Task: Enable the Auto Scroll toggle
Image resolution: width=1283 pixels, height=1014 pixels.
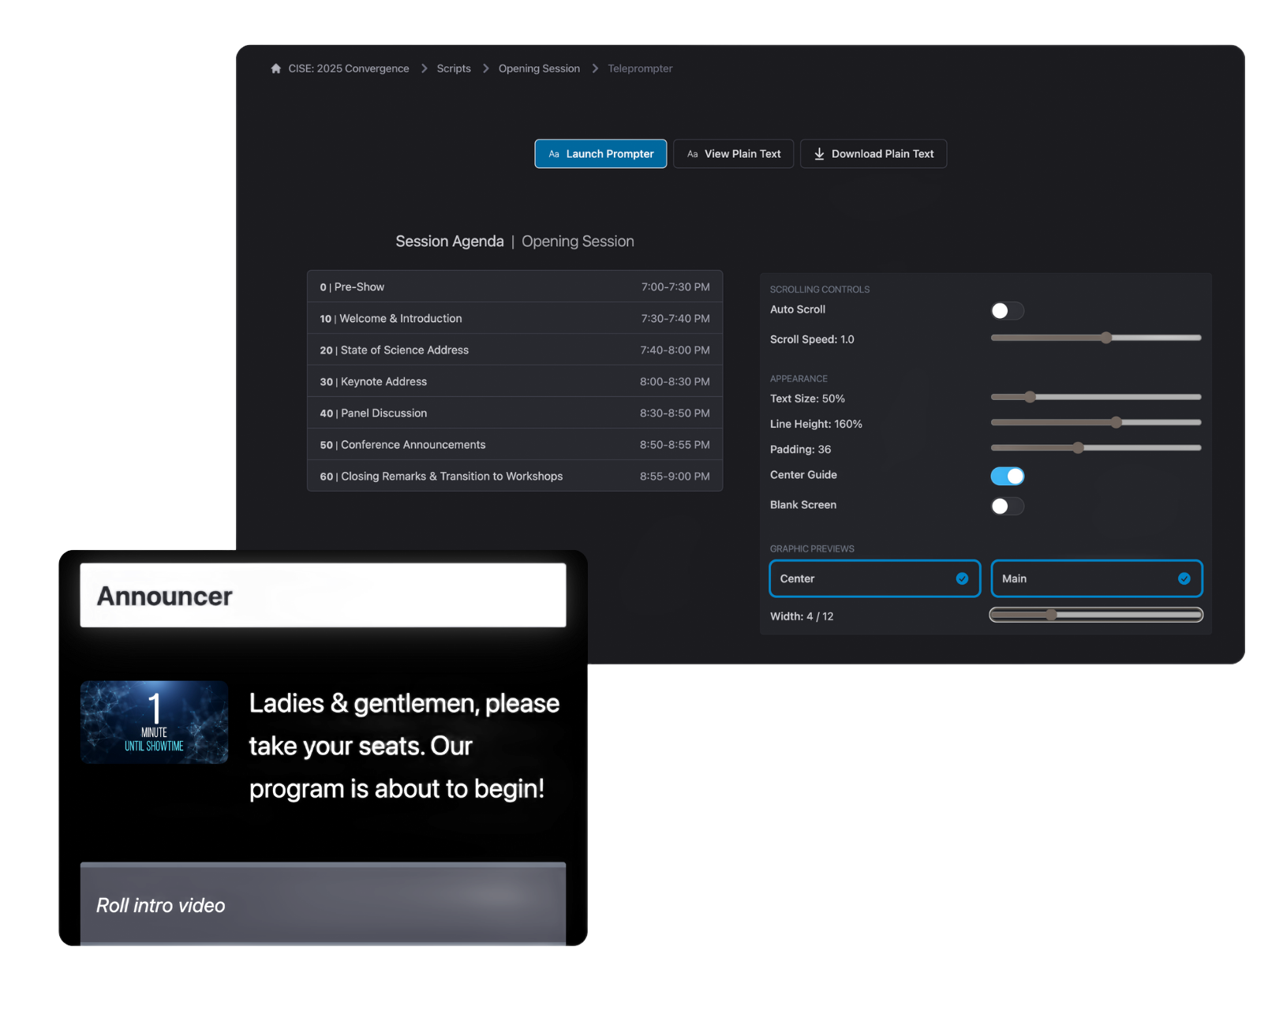Action: pos(1007,311)
